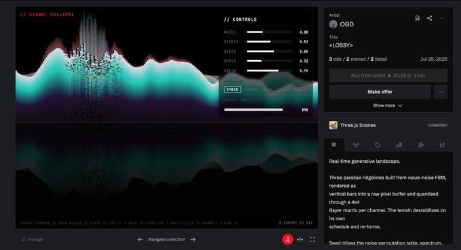Click the Collection label on the right

tap(437, 125)
